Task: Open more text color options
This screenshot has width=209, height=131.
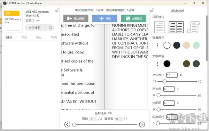Action: coord(157,64)
